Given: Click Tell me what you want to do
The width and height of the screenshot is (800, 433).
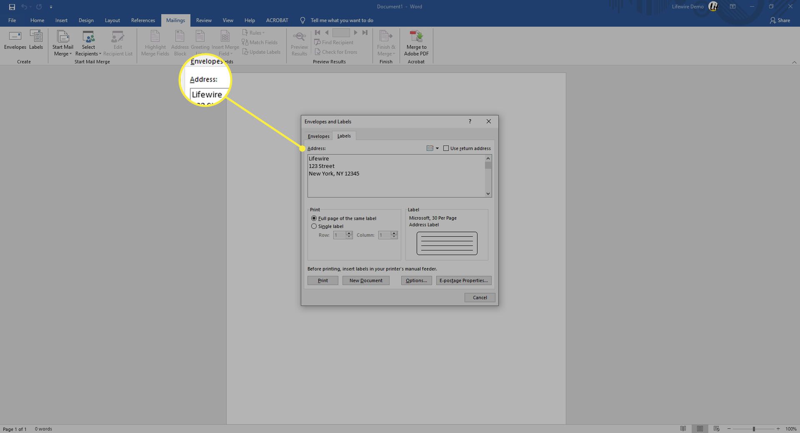Looking at the screenshot, I should [x=342, y=20].
